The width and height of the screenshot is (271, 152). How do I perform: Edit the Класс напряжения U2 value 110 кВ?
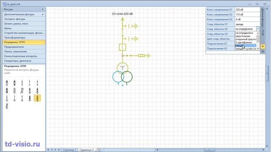click(x=247, y=14)
